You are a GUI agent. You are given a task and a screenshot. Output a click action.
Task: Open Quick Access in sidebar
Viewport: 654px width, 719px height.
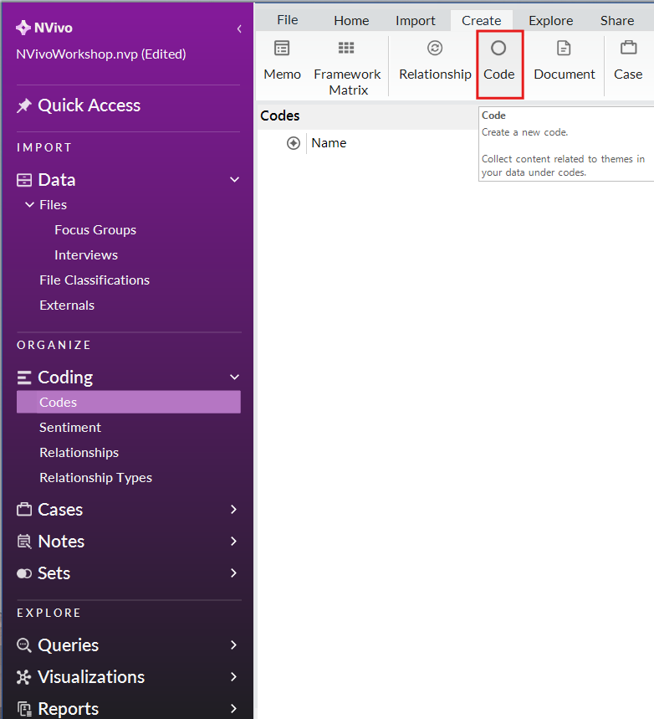coord(89,106)
